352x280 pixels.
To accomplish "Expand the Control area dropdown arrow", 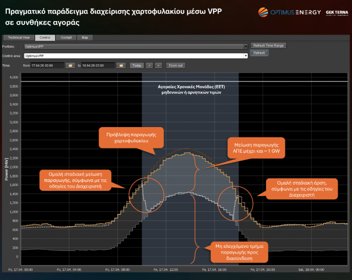I will coord(245,56).
